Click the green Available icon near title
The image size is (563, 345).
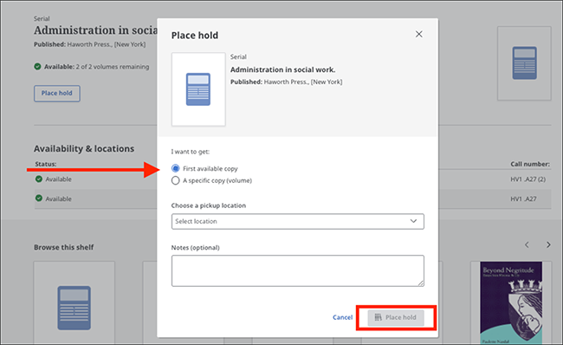click(37, 67)
